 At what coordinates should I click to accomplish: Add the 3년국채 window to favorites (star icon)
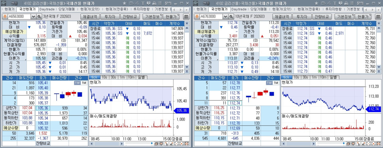click(x=124, y=3)
